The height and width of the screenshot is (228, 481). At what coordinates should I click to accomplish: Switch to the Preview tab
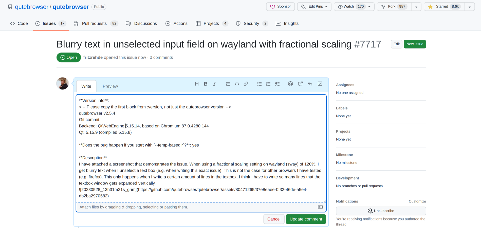[x=110, y=86]
